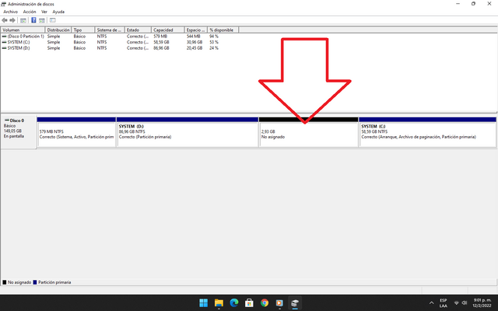Show hidden icons in the system tray
Screen dimensions: 498x311
431,302
